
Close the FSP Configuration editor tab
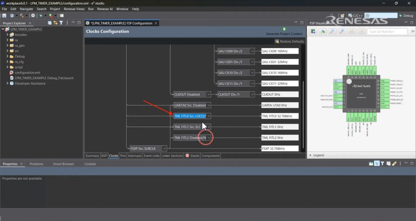pyautogui.click(x=156, y=23)
